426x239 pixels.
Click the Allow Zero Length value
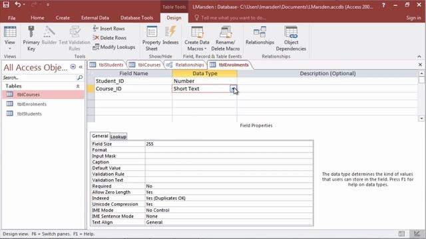[x=229, y=192]
